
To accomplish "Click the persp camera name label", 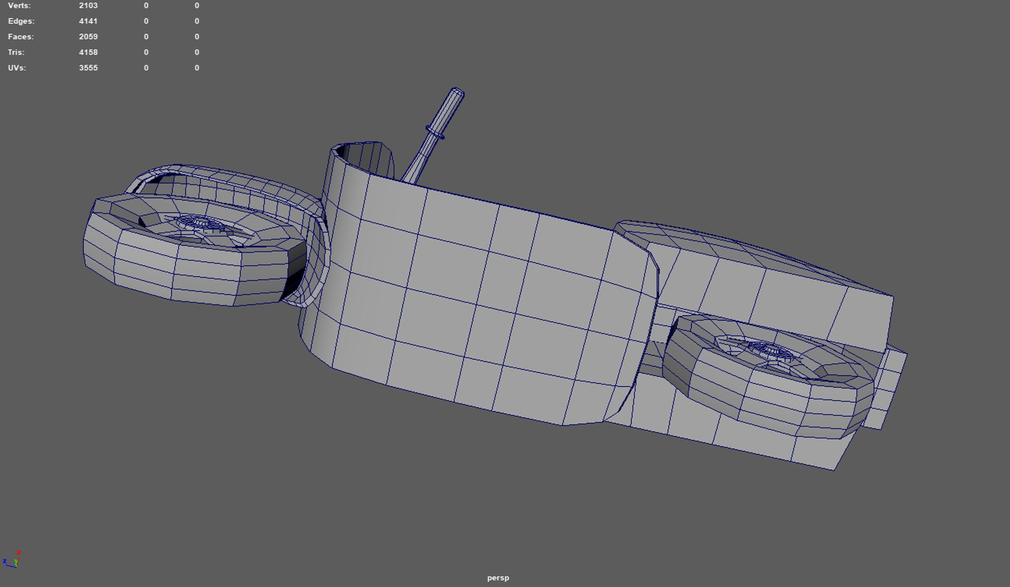I will coord(498,578).
